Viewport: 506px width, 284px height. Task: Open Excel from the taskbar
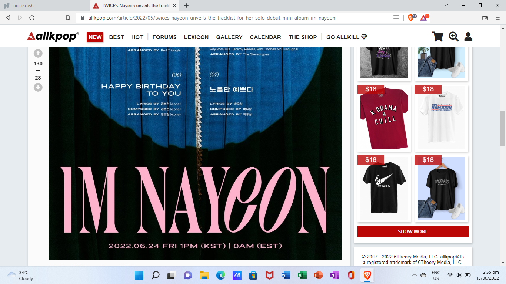point(302,275)
